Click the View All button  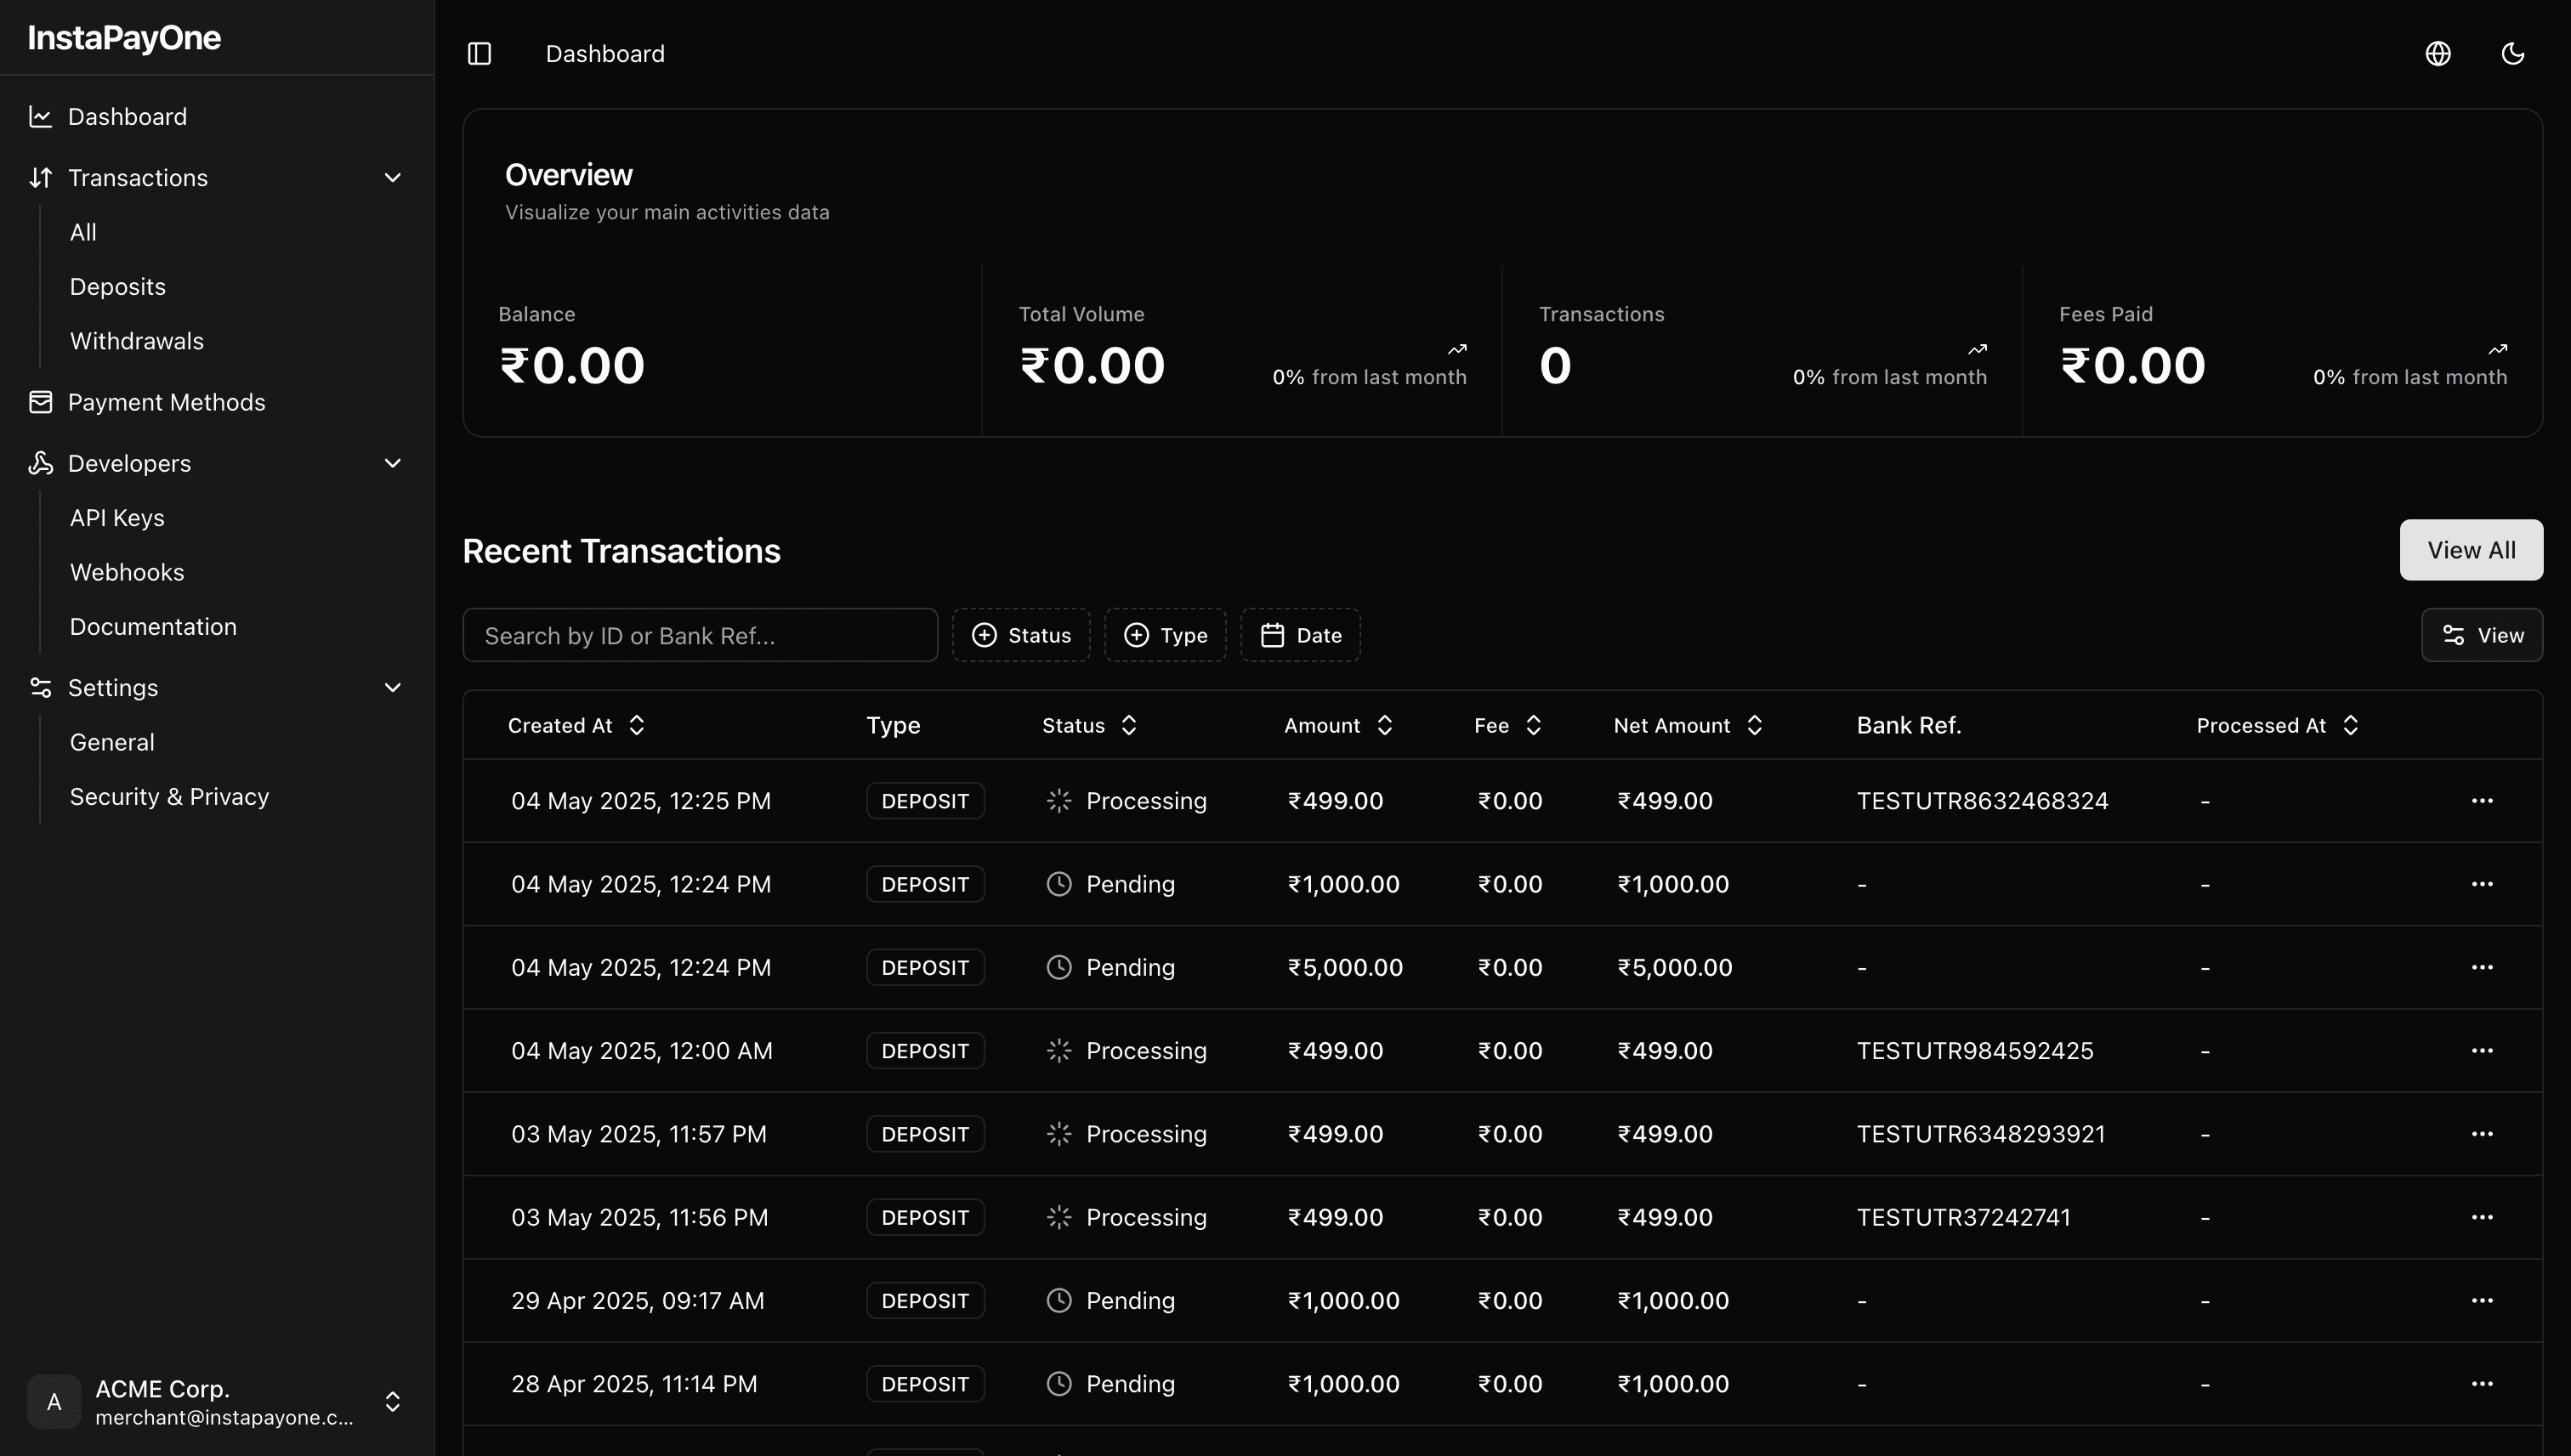point(2470,550)
